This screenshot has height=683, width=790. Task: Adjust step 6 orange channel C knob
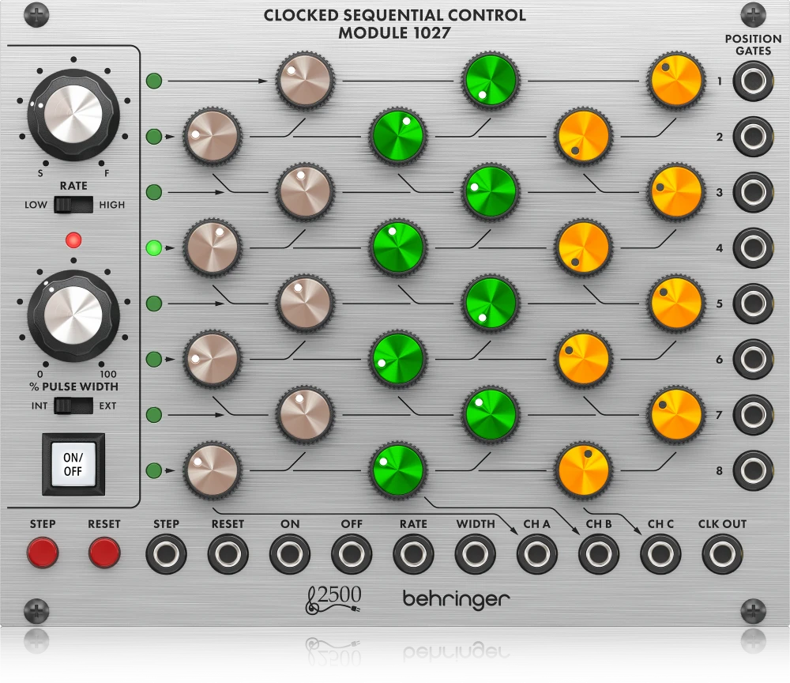(x=583, y=360)
